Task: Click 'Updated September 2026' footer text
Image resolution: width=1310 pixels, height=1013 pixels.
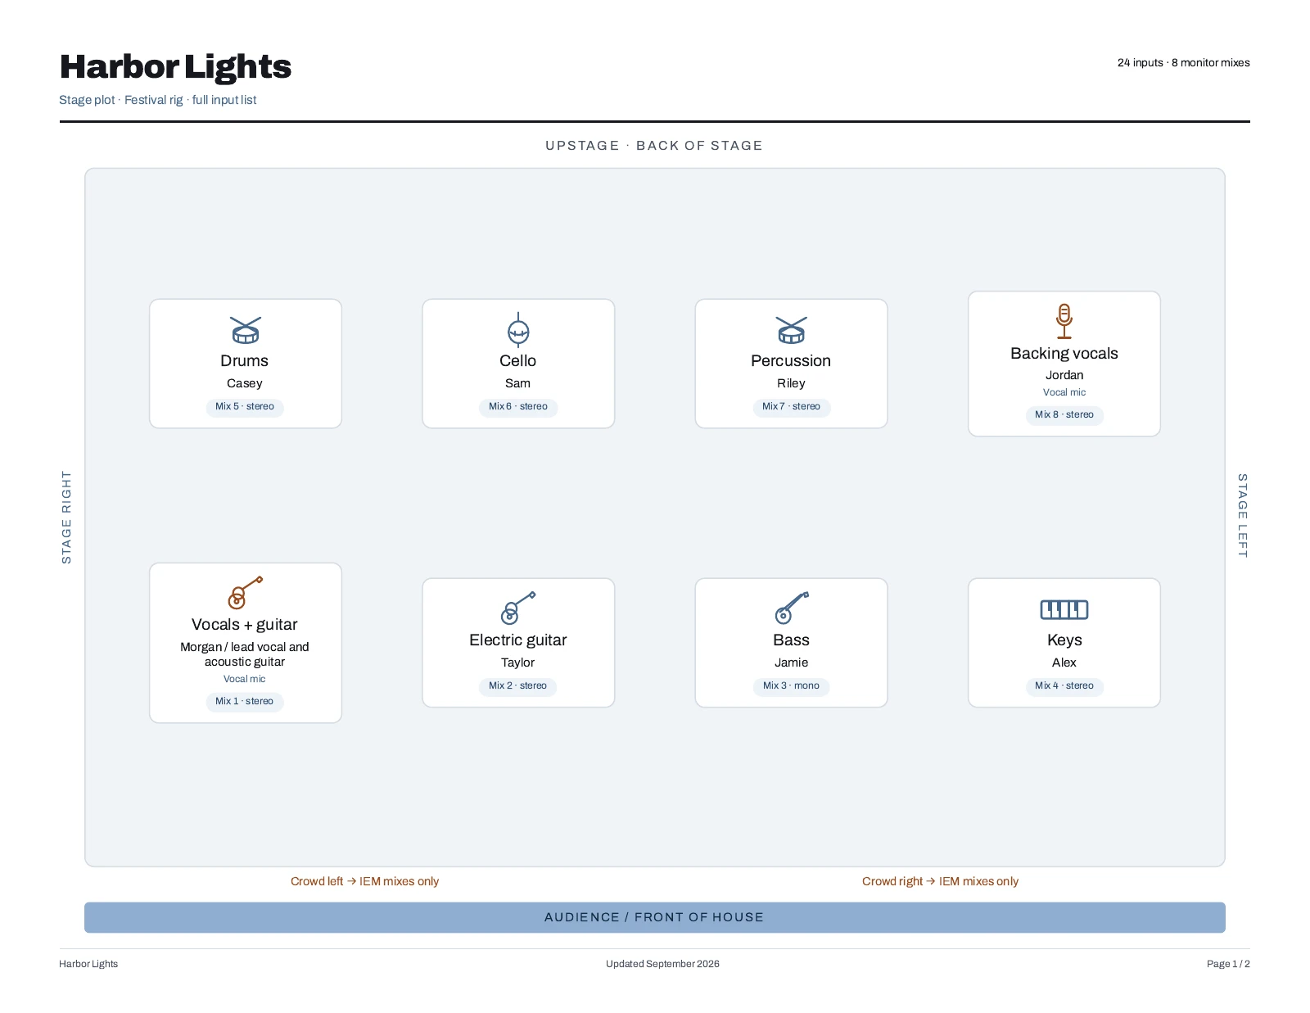Action: (662, 964)
